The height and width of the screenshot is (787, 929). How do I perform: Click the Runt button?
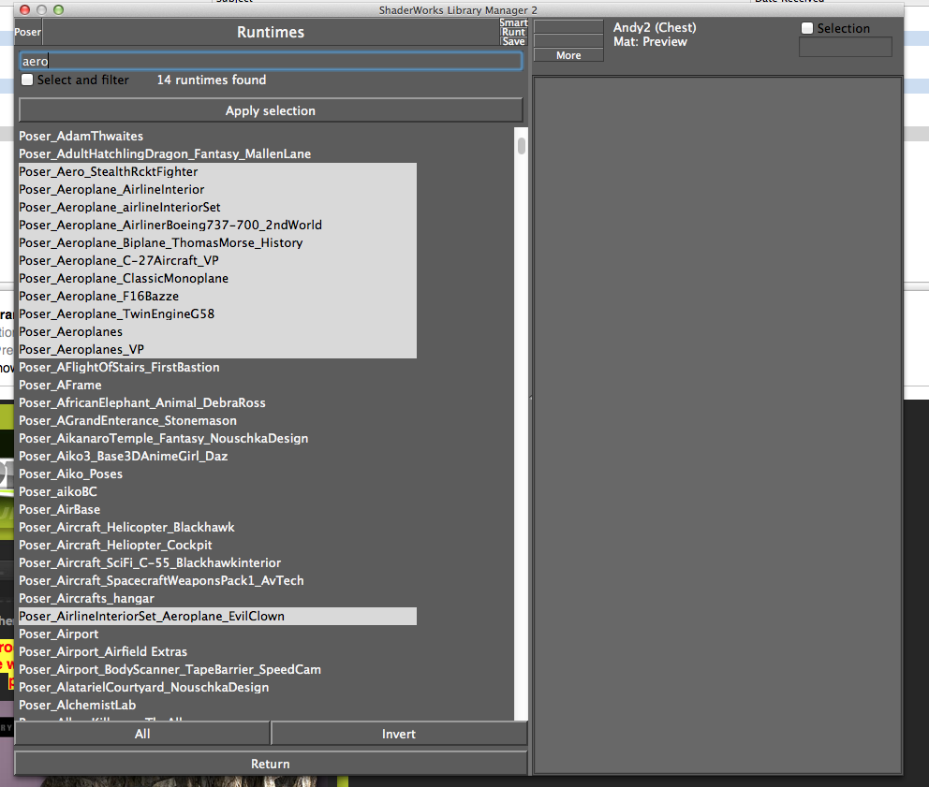[513, 32]
